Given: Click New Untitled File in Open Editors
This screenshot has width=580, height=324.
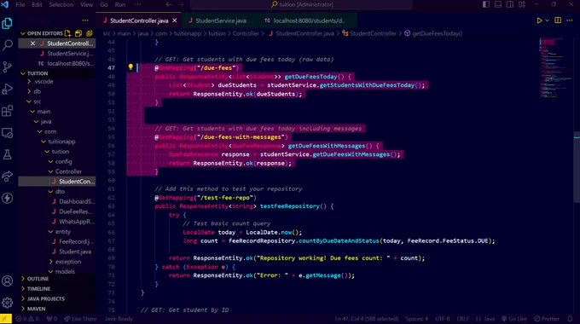Looking at the screenshot, I should (x=67, y=33).
